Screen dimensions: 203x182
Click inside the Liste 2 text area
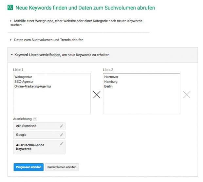pyautogui.click(x=141, y=94)
